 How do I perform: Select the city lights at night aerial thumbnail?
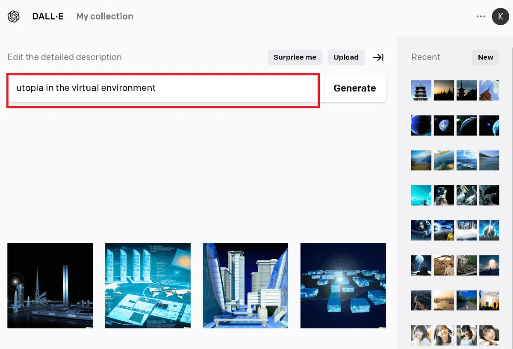click(x=421, y=301)
